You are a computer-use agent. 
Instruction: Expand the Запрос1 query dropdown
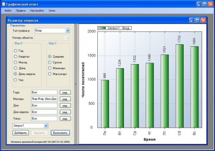pos(46,126)
